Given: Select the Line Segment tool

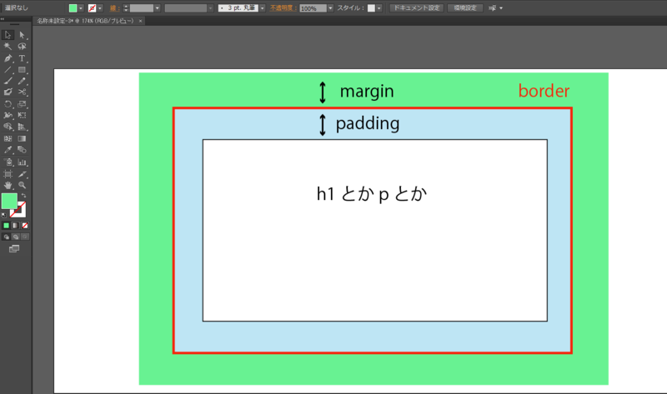Looking at the screenshot, I should (8, 70).
